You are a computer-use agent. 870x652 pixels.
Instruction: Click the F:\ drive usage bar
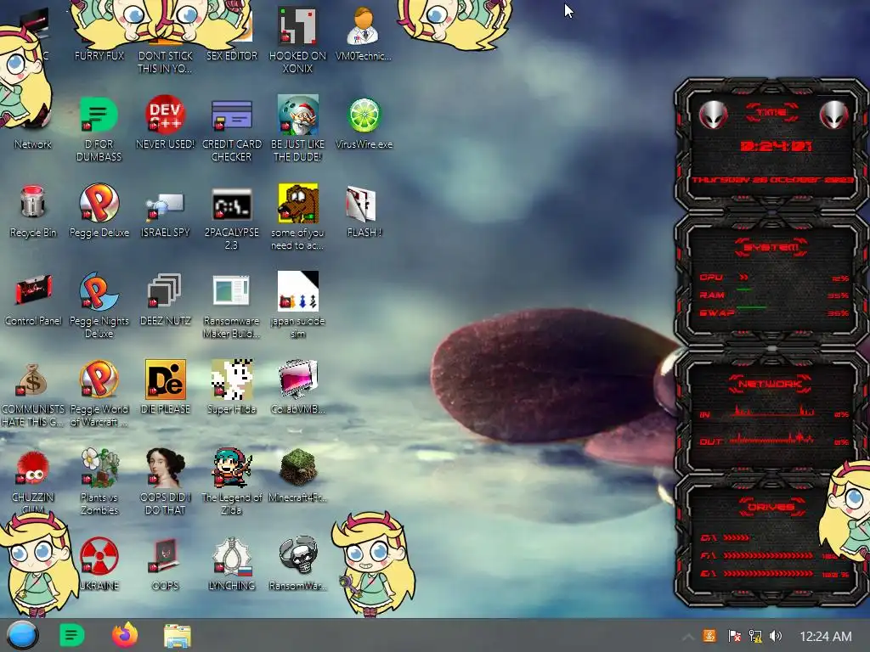[768, 555]
